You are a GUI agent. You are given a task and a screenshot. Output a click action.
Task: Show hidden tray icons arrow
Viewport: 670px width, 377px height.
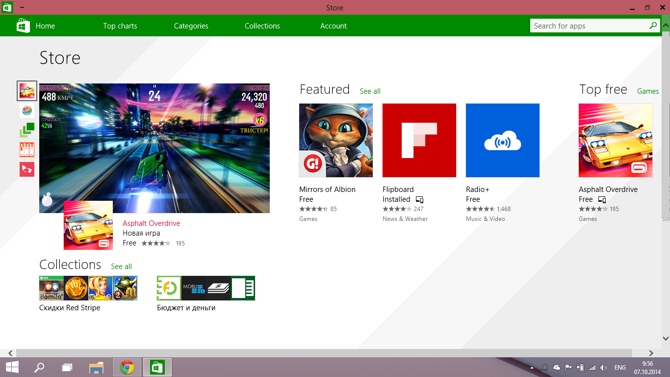532,368
